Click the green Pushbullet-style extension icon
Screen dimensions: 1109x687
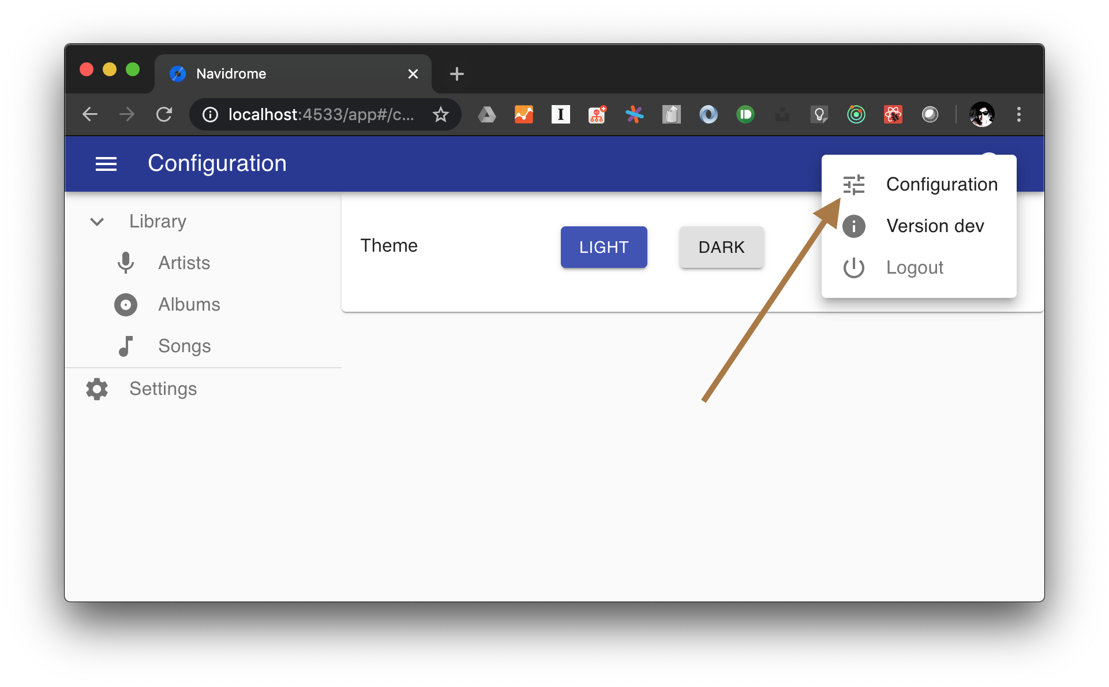pyautogui.click(x=745, y=114)
